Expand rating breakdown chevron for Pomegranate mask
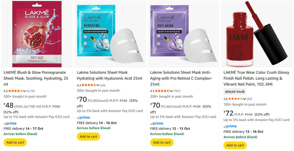 (x=24, y=91)
